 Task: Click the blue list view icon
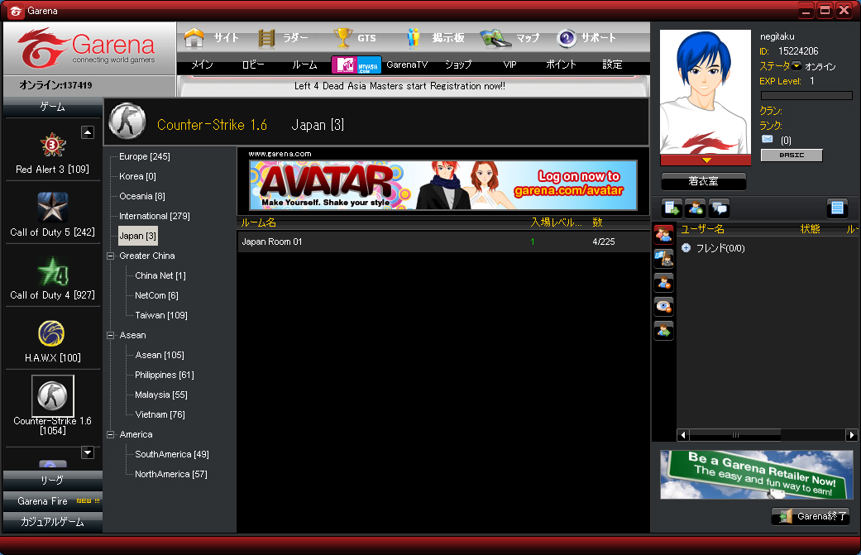pyautogui.click(x=837, y=208)
